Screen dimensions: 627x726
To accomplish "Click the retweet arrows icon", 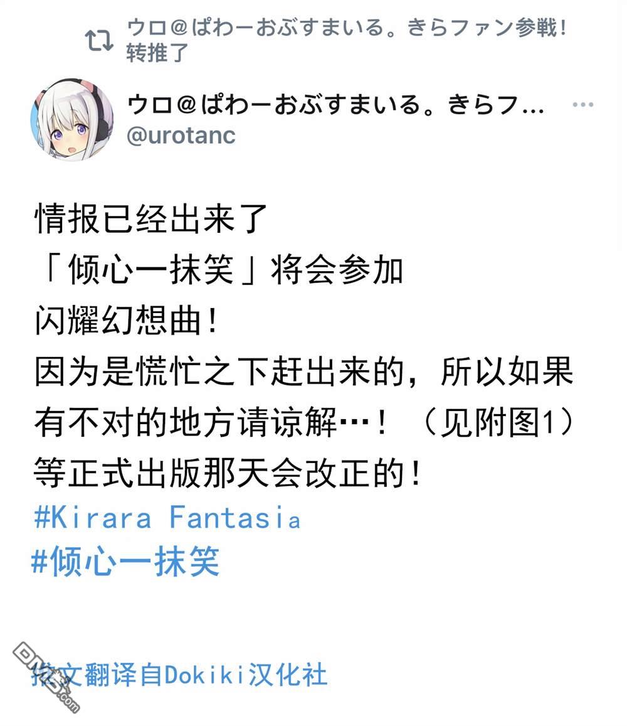I will click(99, 40).
